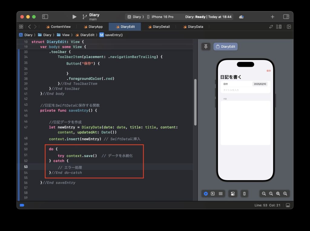Pin the preview canvas
310x231 pixels.
(206, 47)
